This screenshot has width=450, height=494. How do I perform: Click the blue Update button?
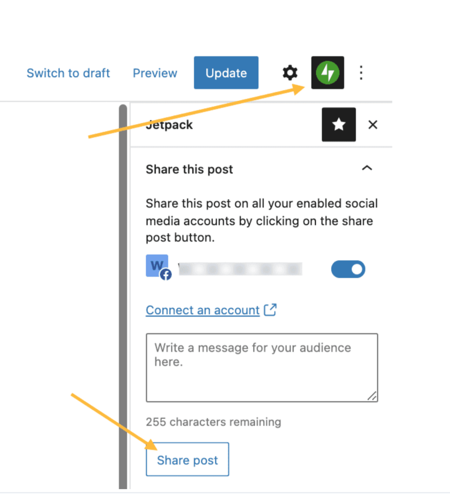(226, 73)
